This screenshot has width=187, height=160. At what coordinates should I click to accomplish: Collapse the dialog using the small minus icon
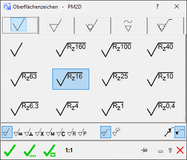[x=160, y=151]
